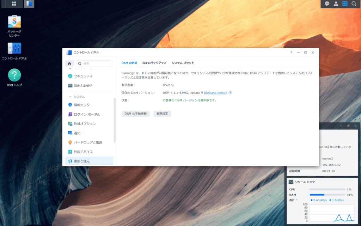Switch to the システム リセット tab
Screen dimensions: 361x226
tap(183, 63)
